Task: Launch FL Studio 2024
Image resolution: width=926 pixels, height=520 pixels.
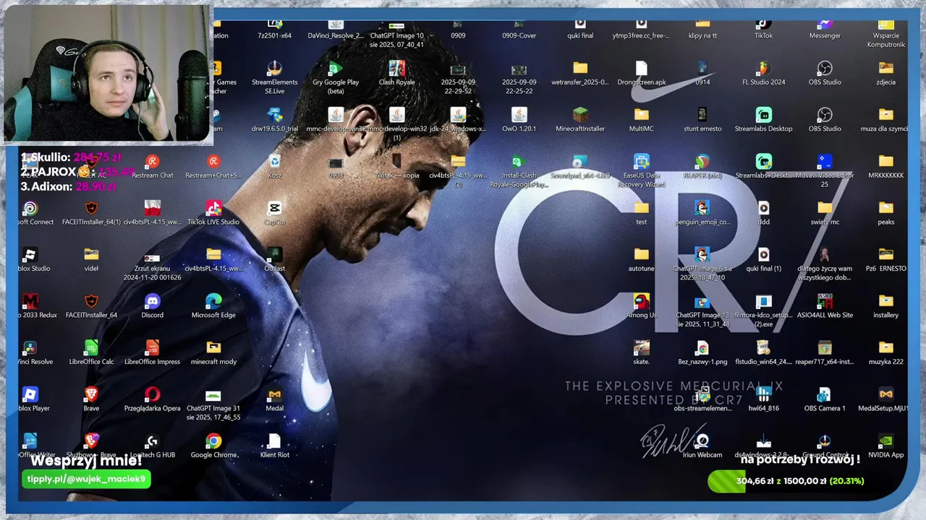Action: (x=763, y=73)
